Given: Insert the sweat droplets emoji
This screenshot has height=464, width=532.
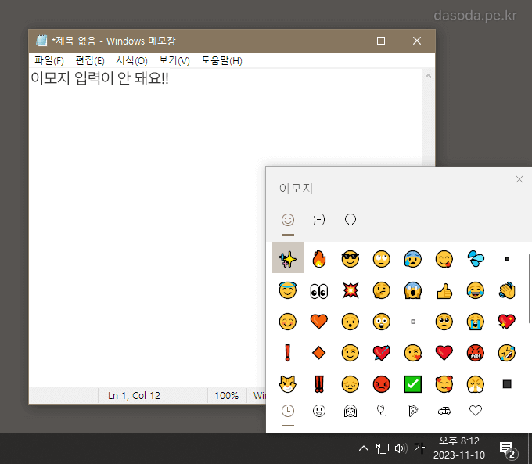Looking at the screenshot, I should [476, 259].
